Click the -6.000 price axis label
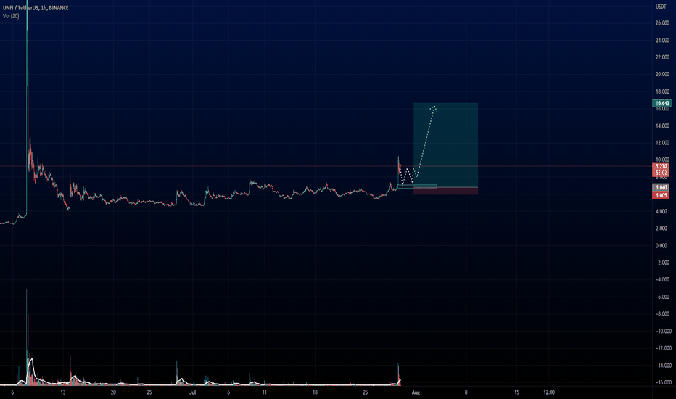The width and height of the screenshot is (676, 399). [662, 297]
